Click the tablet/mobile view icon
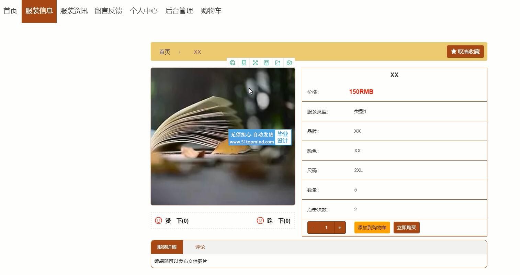The width and height of the screenshot is (520, 275). [x=244, y=63]
